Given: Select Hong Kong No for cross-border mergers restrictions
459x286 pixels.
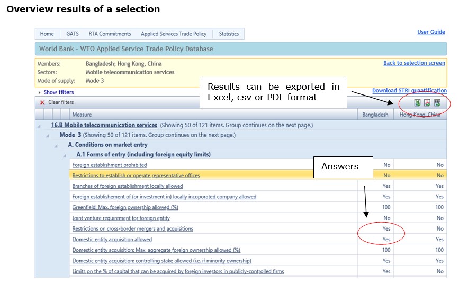Looking at the screenshot, I should [x=440, y=229].
